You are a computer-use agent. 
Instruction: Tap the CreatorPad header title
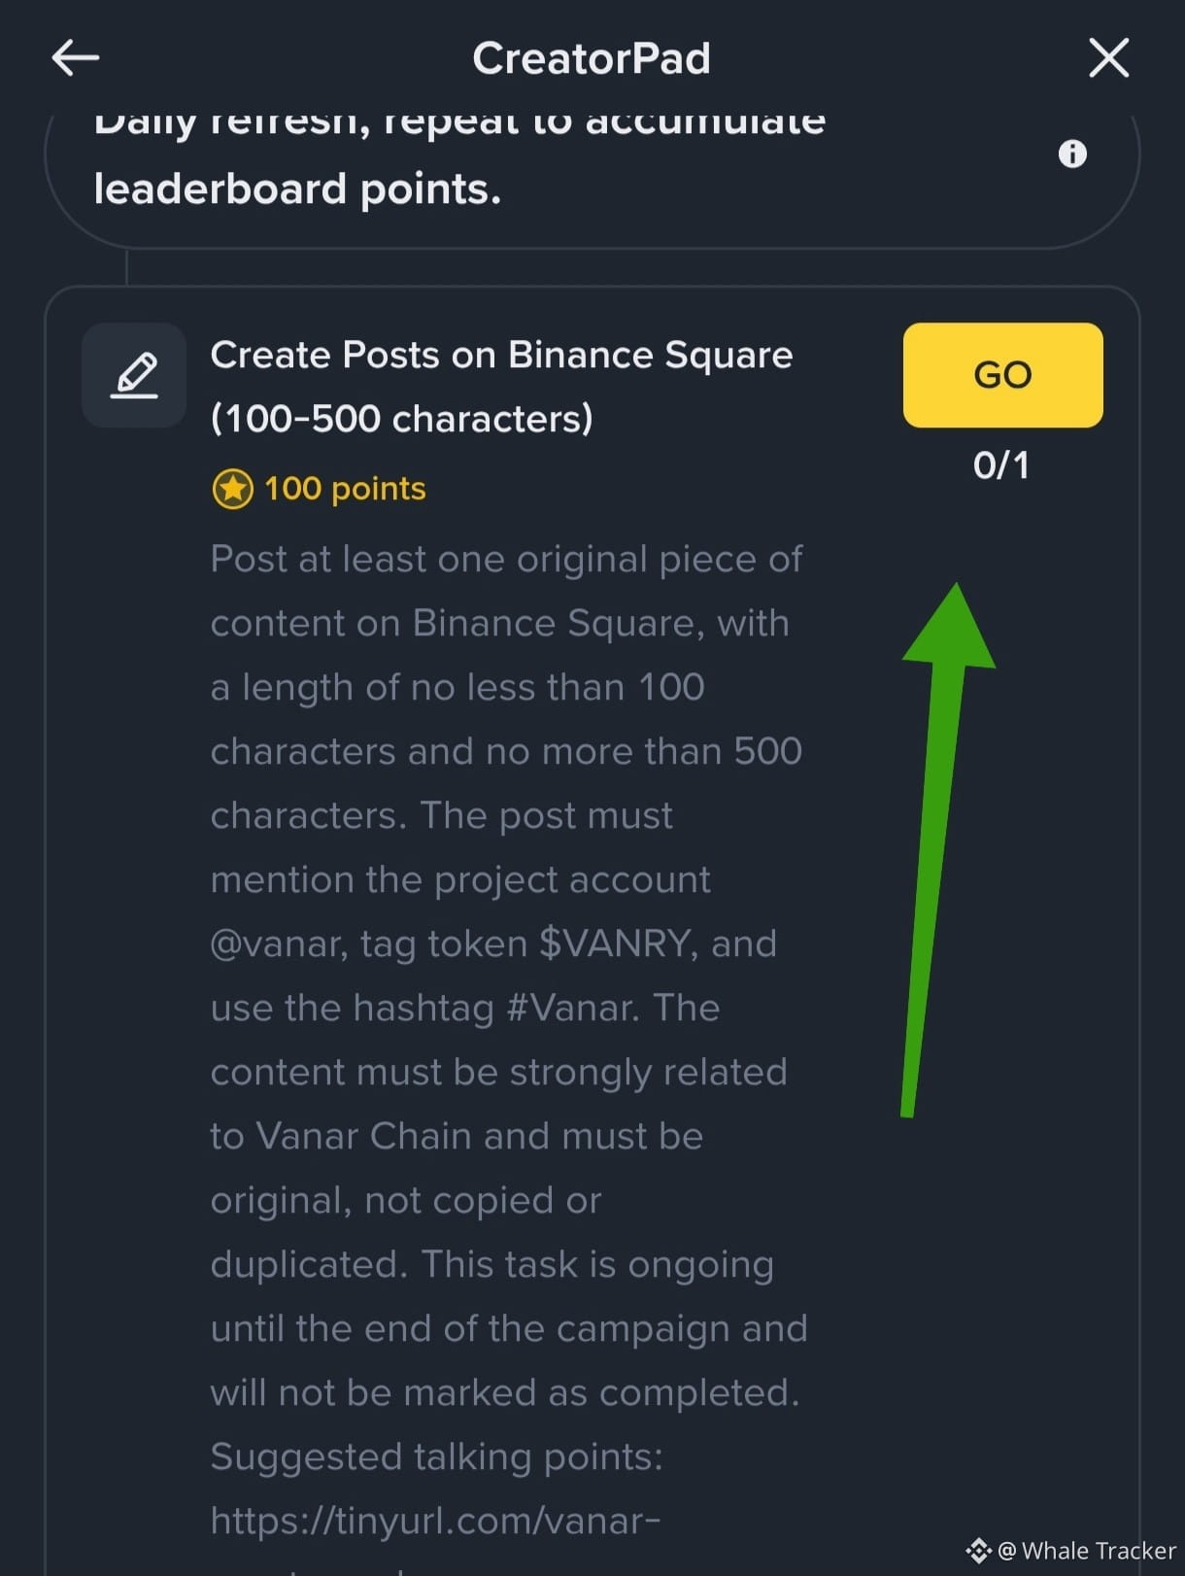592,58
